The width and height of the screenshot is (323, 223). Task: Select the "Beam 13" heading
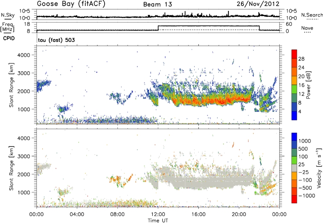157,4
